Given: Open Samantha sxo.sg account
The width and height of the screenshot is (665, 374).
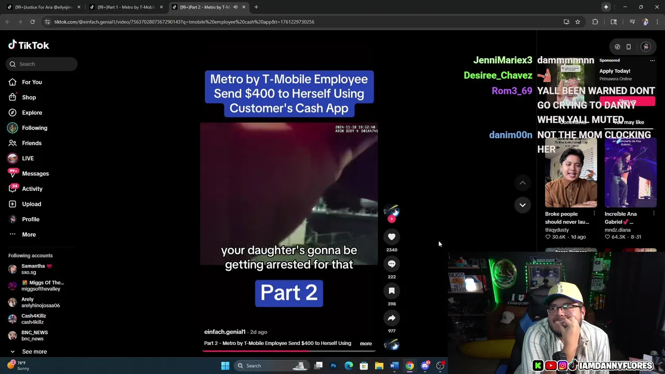Looking at the screenshot, I should pyautogui.click(x=36, y=269).
